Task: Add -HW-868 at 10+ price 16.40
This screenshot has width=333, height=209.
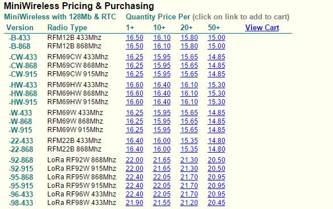Action: click(x=162, y=93)
